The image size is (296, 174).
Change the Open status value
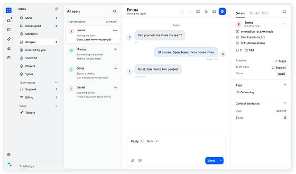[x=281, y=74]
